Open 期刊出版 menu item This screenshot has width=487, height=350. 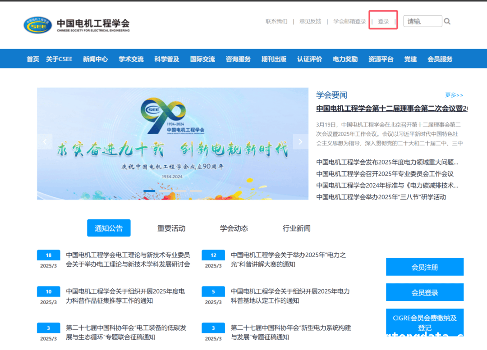pyautogui.click(x=274, y=59)
